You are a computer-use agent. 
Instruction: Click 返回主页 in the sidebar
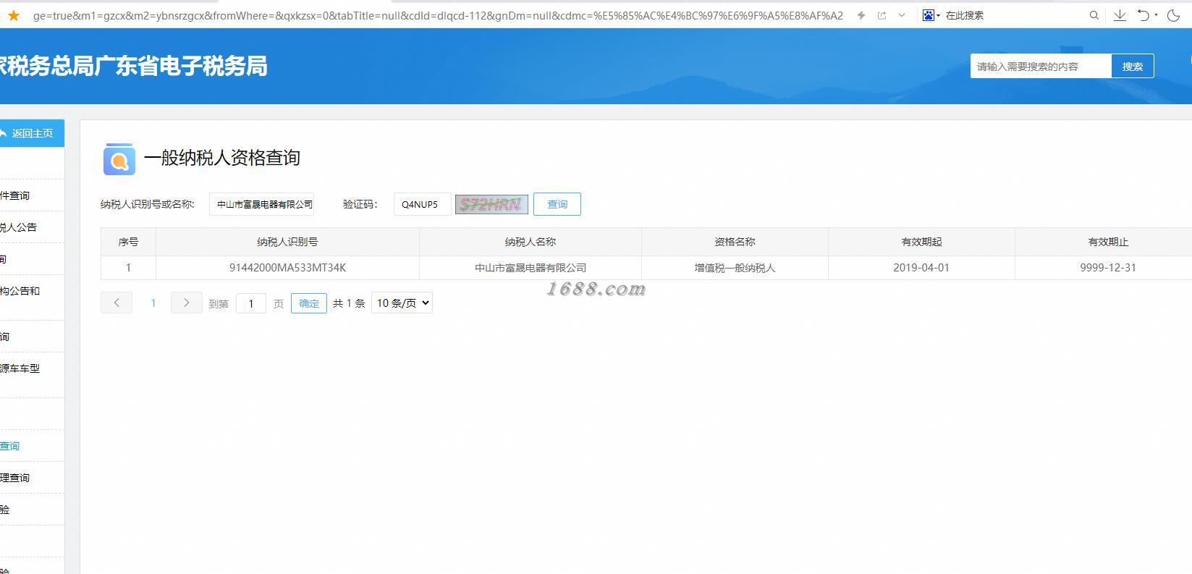coord(32,133)
